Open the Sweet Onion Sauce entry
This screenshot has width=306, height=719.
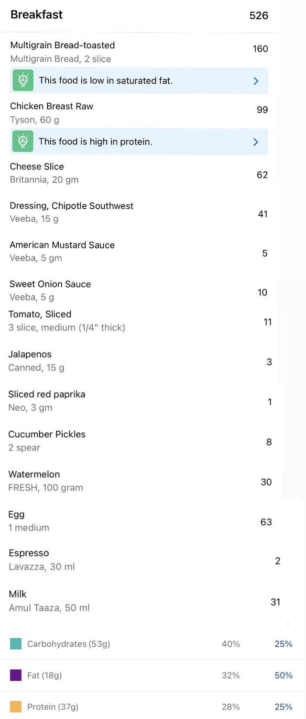pyautogui.click(x=139, y=291)
